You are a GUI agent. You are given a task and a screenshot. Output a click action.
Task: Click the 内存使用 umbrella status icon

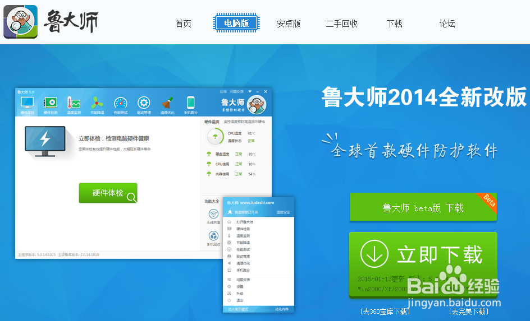pyautogui.click(x=209, y=174)
